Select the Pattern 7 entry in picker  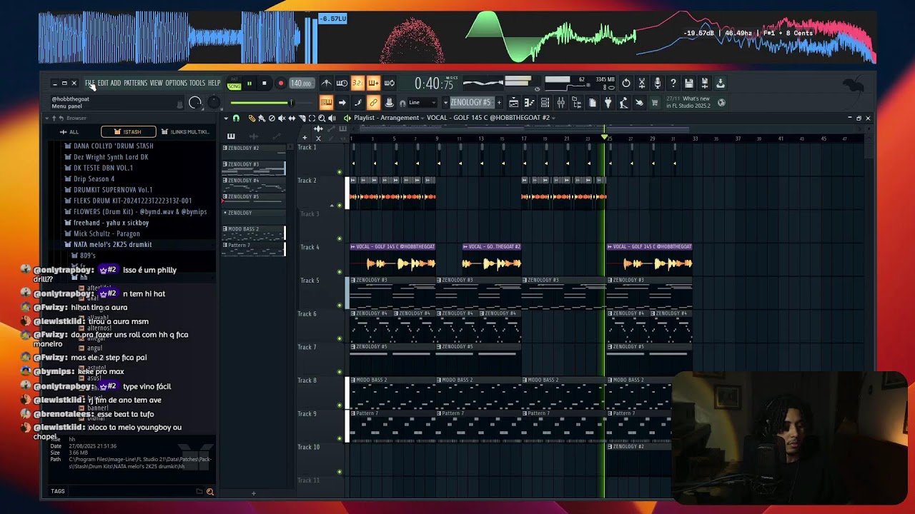[254, 248]
